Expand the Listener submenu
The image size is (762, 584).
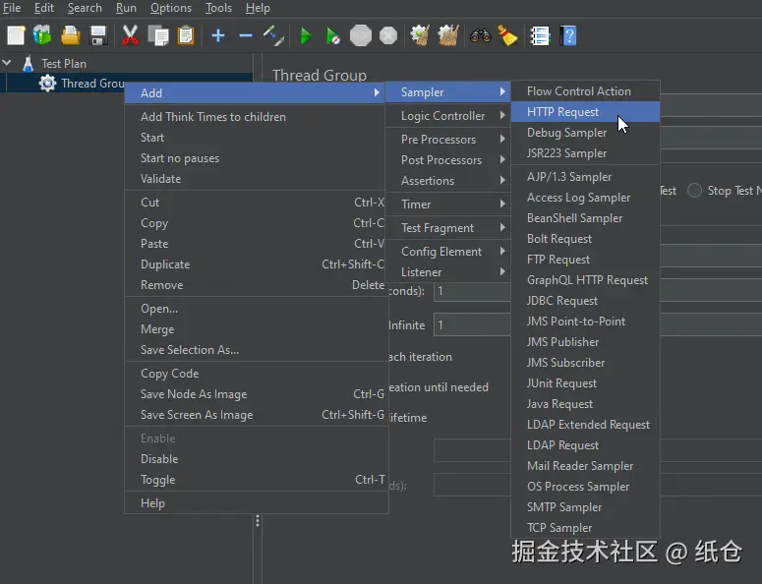(447, 272)
